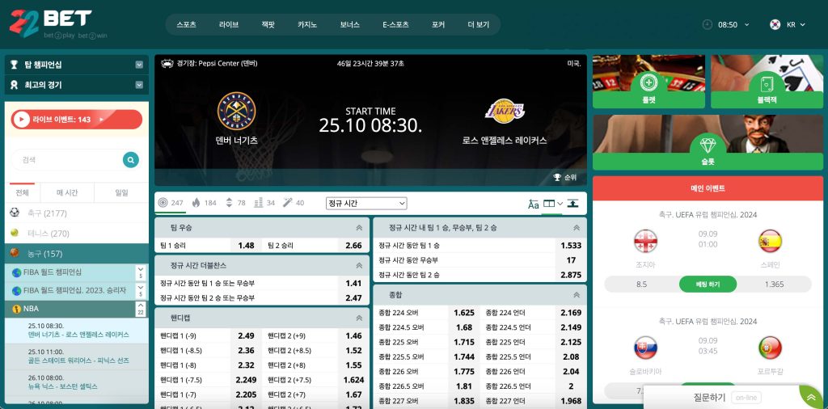The image size is (828, 409).
Task: Click the Los Angeles Lakers logo
Action: click(x=505, y=111)
